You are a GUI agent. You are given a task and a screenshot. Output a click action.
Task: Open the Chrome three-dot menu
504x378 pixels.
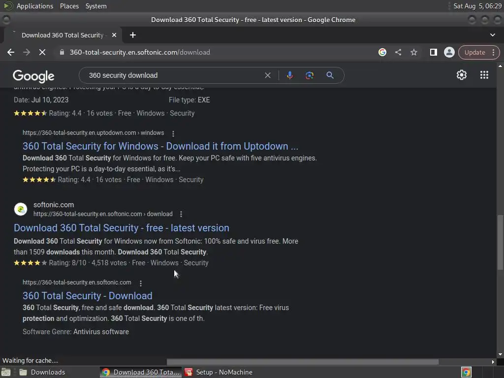(x=493, y=52)
